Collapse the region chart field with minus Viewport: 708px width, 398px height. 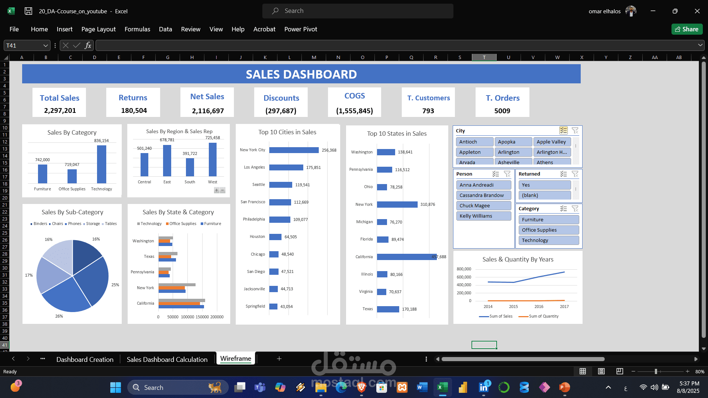tap(222, 190)
